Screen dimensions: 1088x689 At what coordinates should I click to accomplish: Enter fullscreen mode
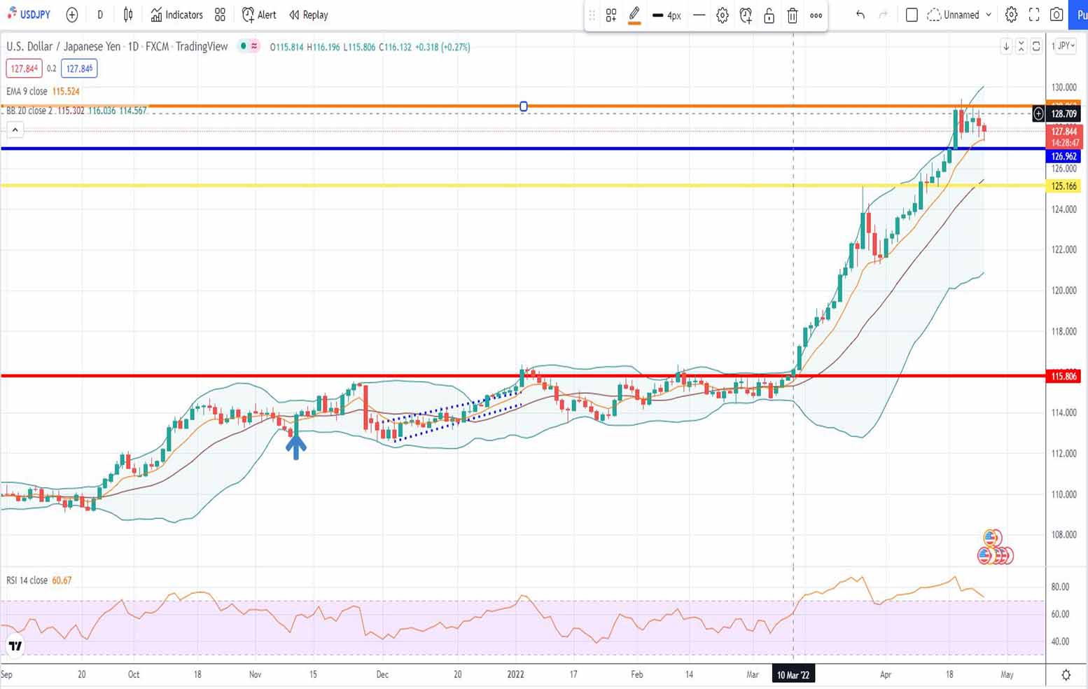[1034, 15]
